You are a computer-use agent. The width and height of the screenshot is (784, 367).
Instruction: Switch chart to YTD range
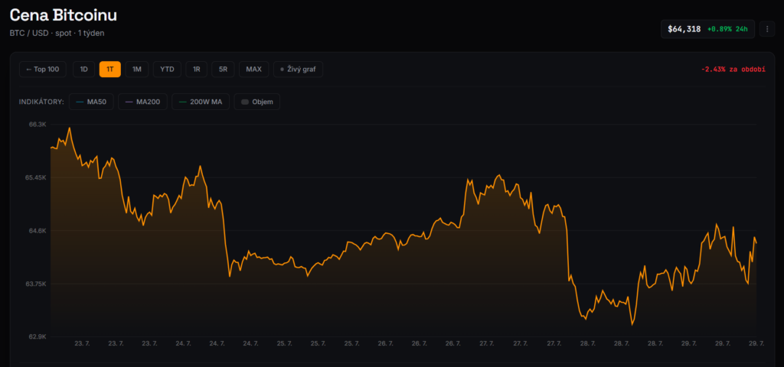click(x=167, y=70)
